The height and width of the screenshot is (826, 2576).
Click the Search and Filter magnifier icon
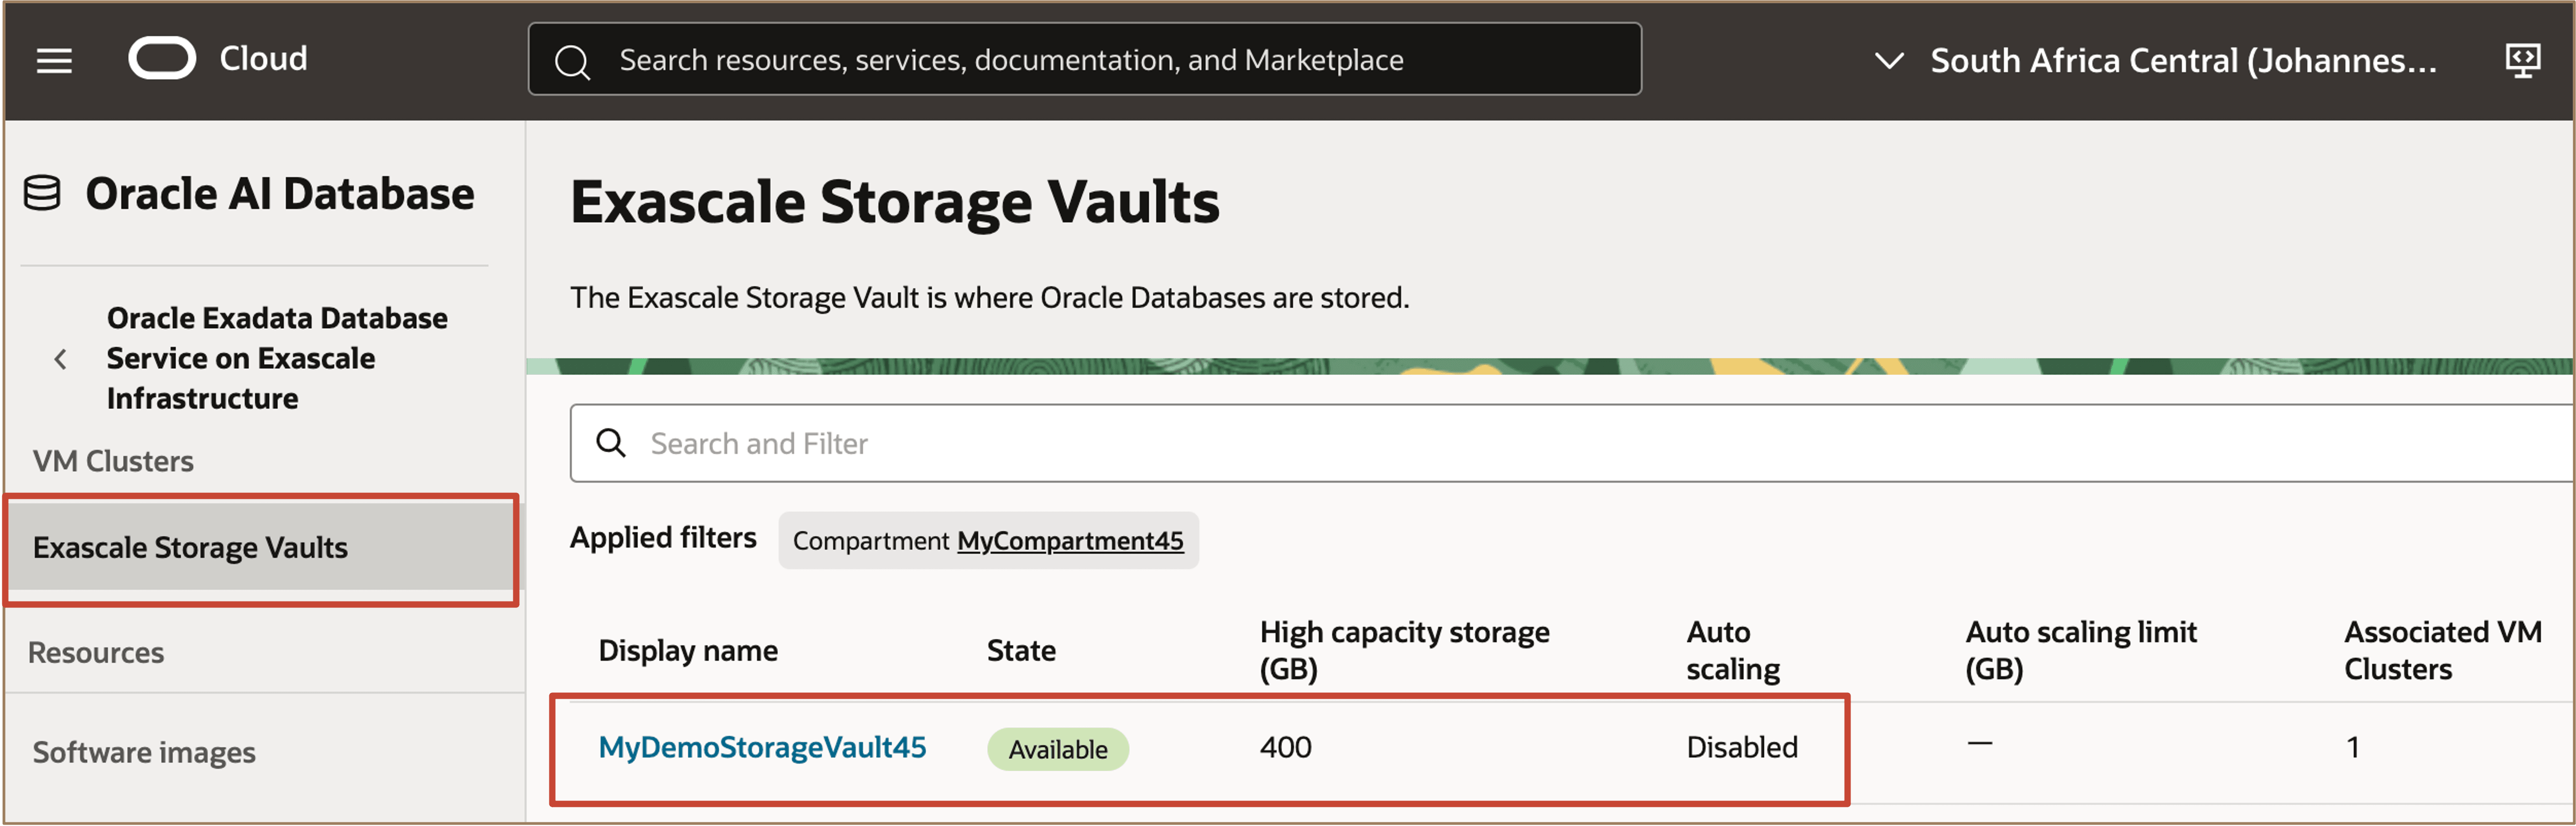pos(611,443)
